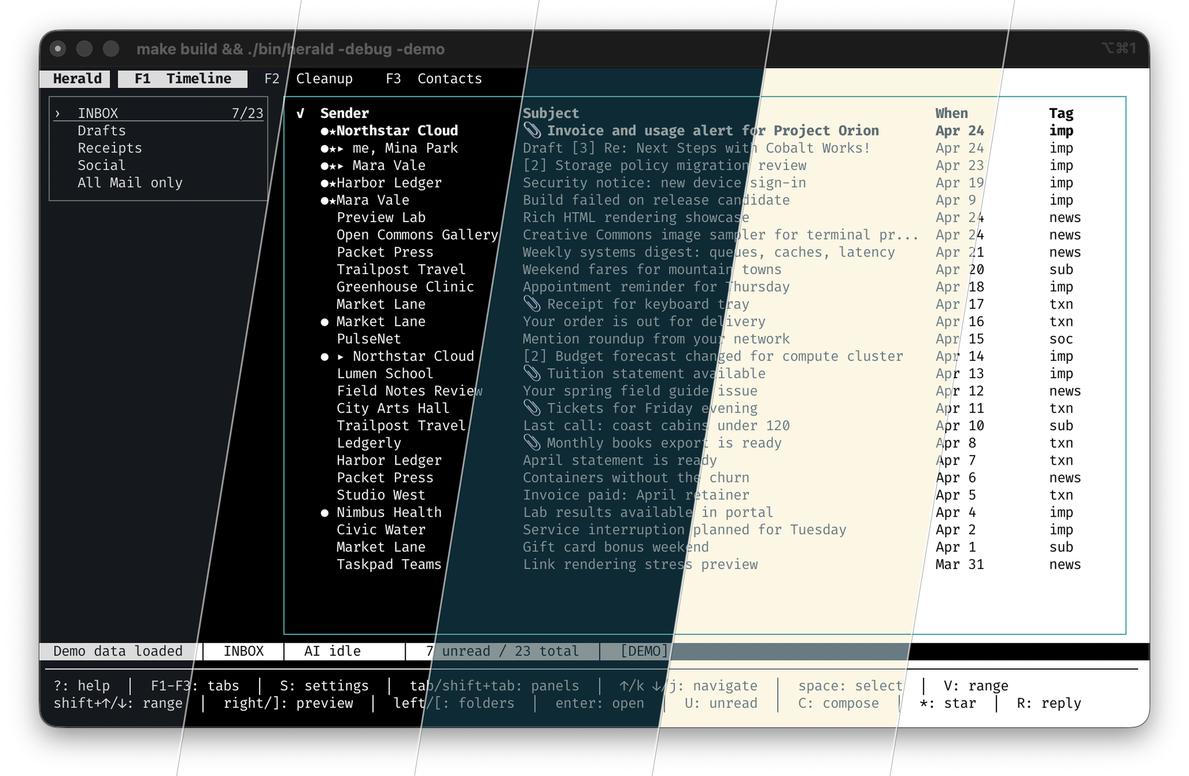1189x776 pixels.
Task: Toggle the unread dot on the Northstar Cloud invoice row
Action: tap(324, 131)
